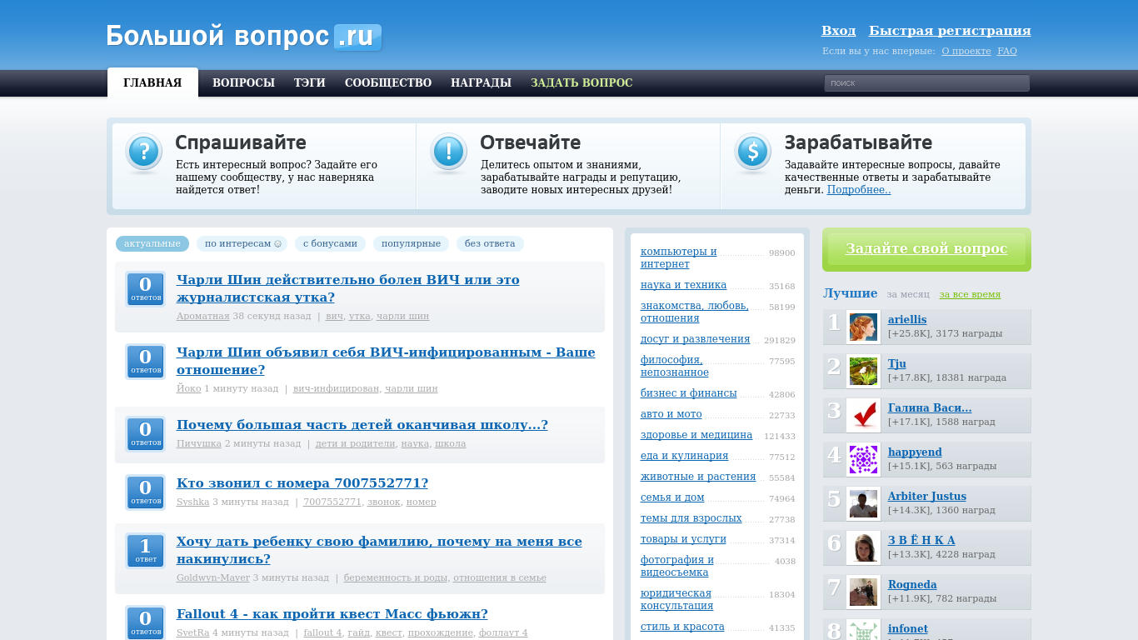The height and width of the screenshot is (640, 1138).
Task: Click the blue question mark icon
Action: point(144,152)
